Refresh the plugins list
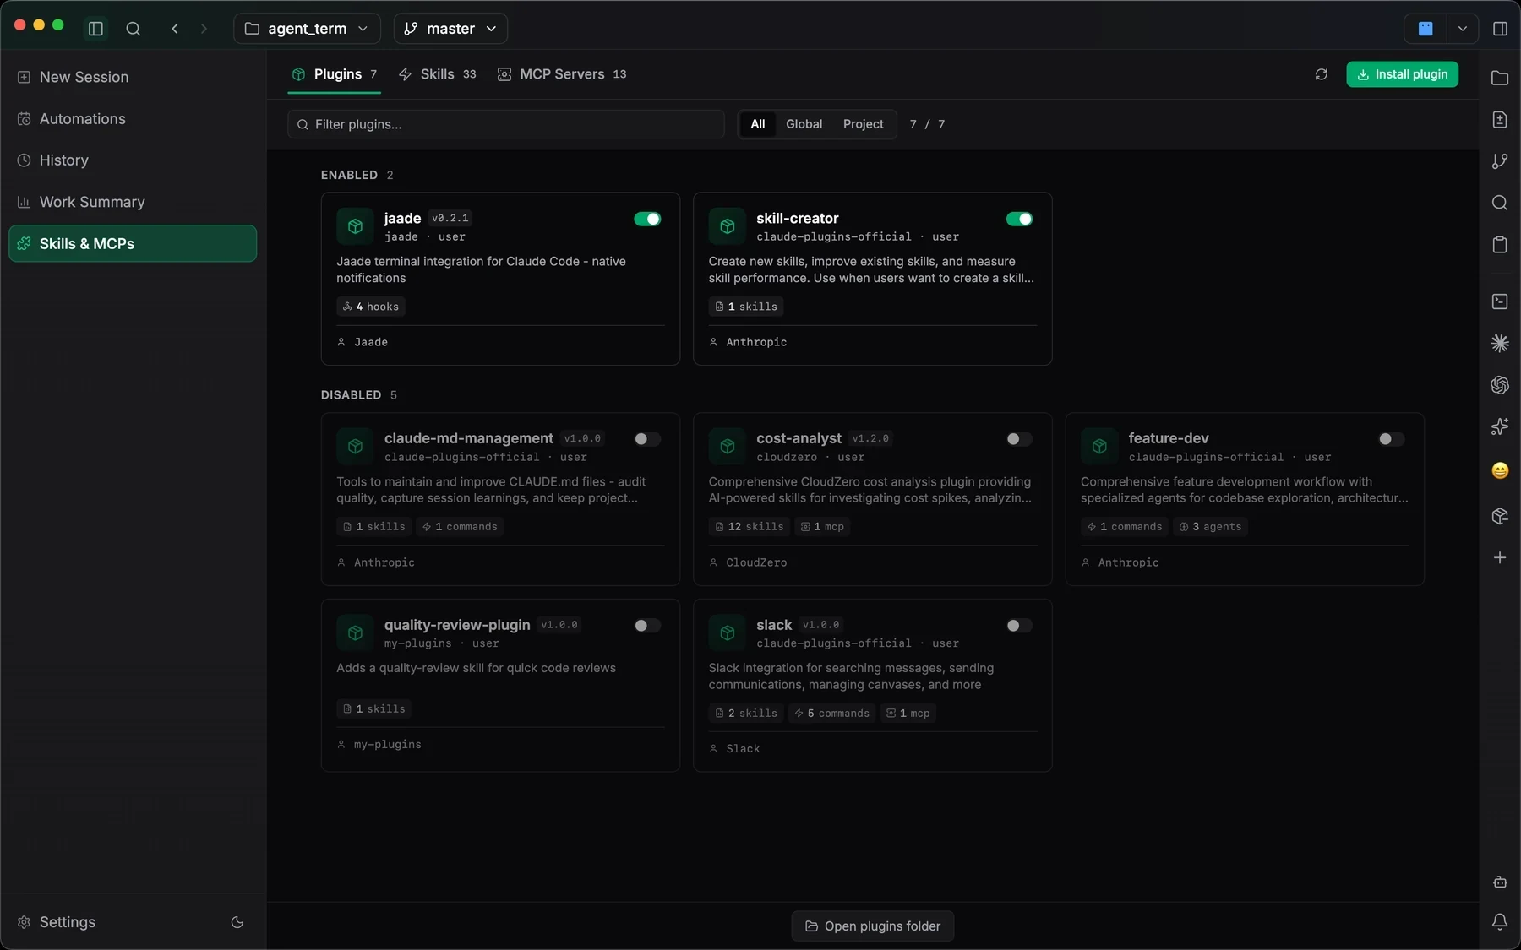Viewport: 1521px width, 950px height. click(1322, 74)
